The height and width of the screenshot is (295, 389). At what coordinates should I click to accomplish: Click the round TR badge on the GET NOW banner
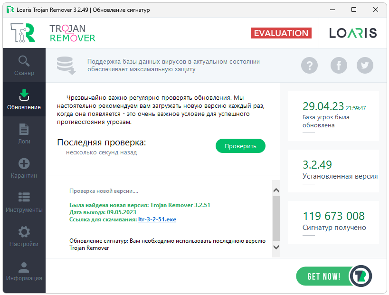361,276
